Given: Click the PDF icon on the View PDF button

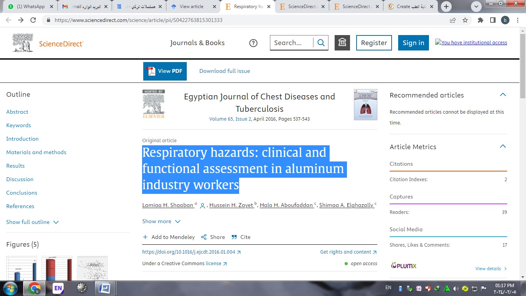Looking at the screenshot, I should pyautogui.click(x=151, y=71).
